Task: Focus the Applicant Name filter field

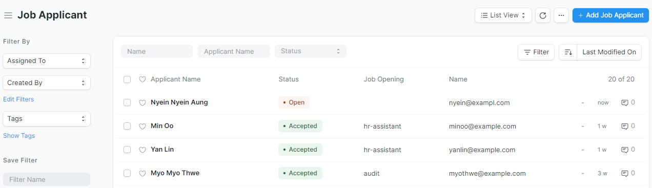Action: pyautogui.click(x=234, y=51)
